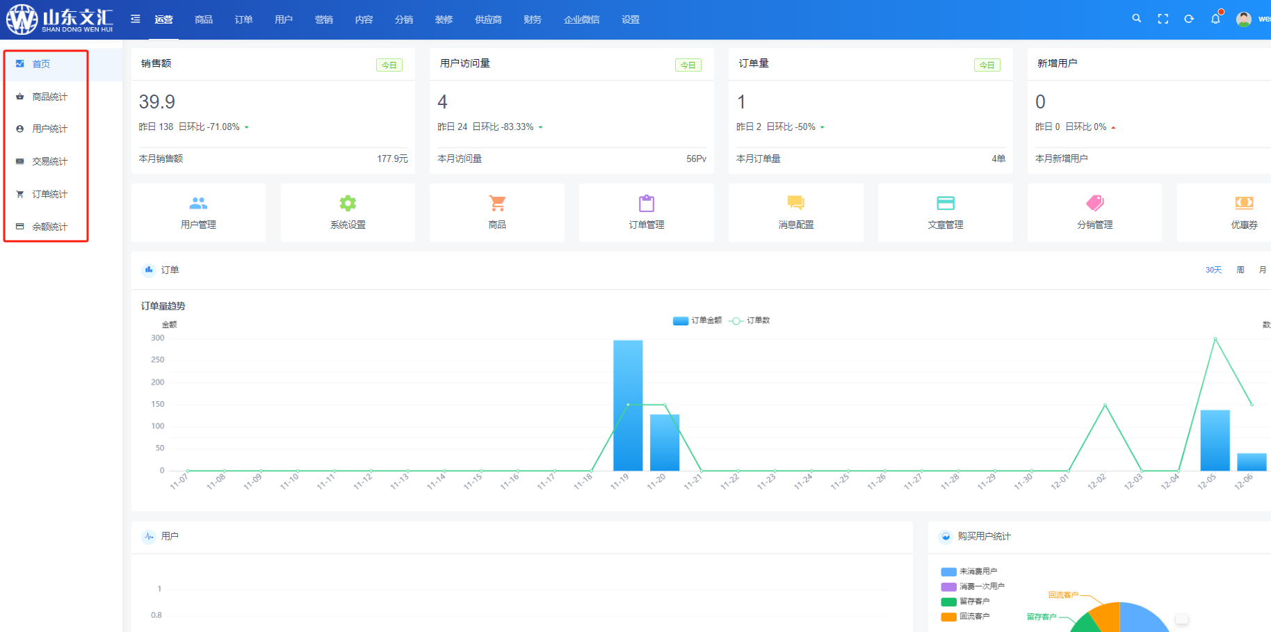This screenshot has width=1271, height=632.
Task: Select 周 range for order chart
Action: coord(1240,270)
